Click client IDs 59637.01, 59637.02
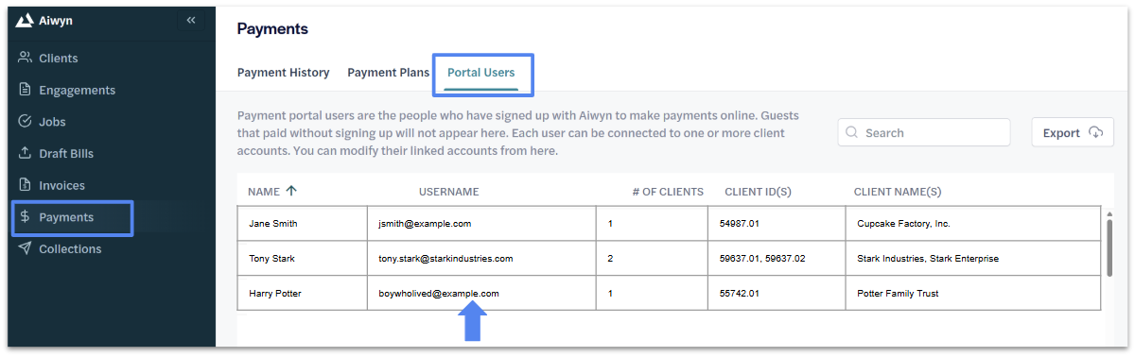1135x357 pixels. 762,259
